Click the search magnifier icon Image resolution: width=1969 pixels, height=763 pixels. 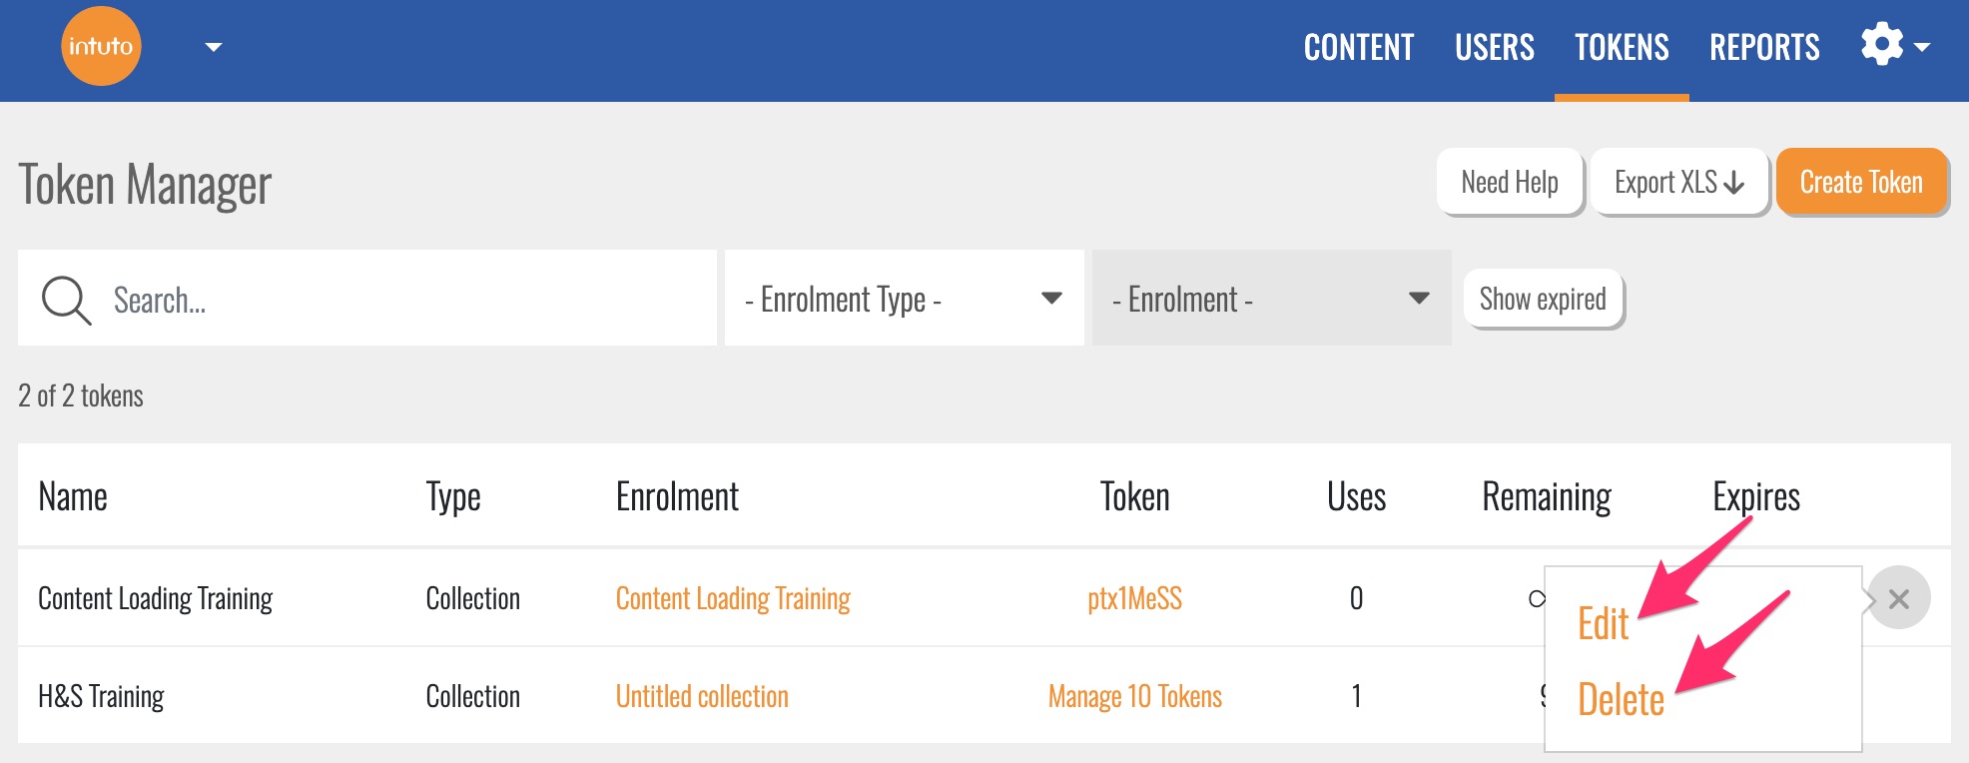66,300
